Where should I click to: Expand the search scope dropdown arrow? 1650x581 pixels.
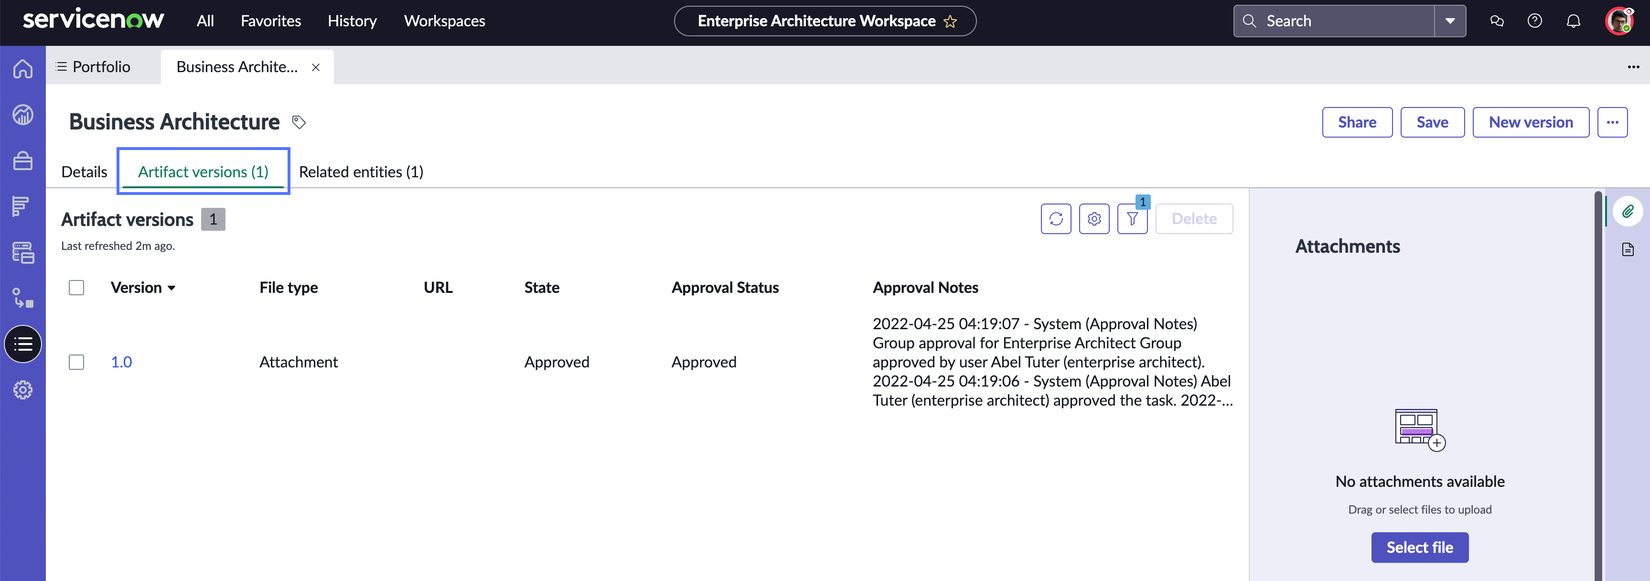(x=1450, y=21)
